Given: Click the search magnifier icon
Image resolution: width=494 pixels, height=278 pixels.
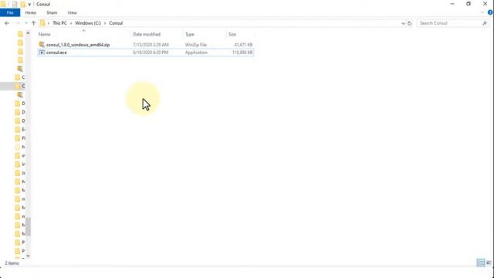Looking at the screenshot, I should pyautogui.click(x=485, y=23).
